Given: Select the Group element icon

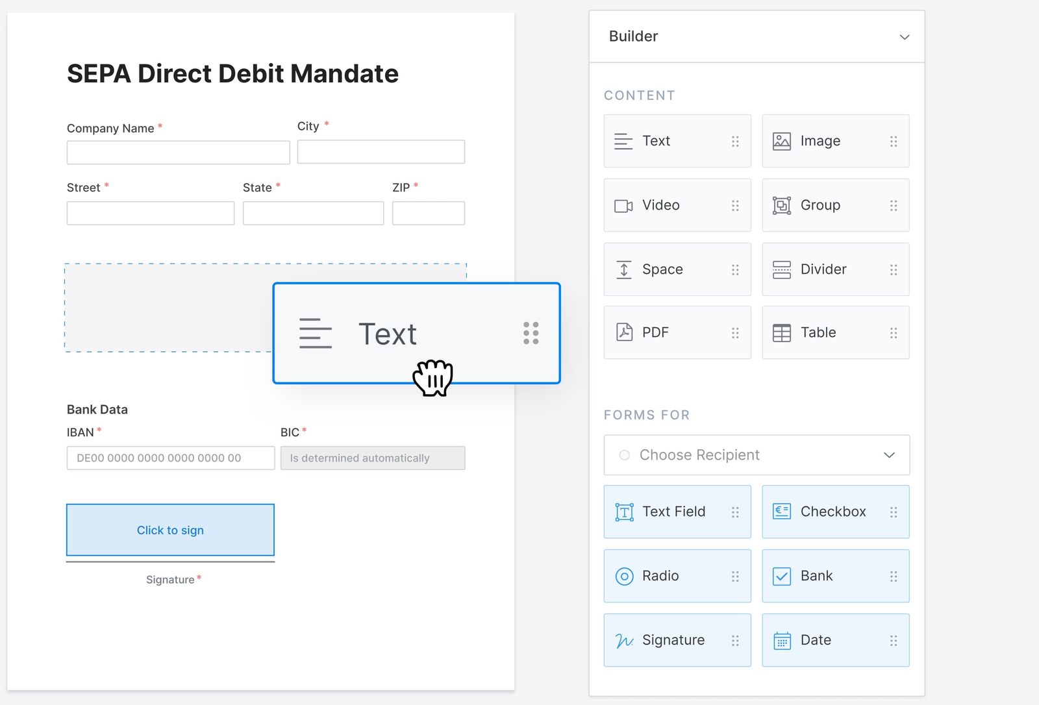Looking at the screenshot, I should pyautogui.click(x=782, y=205).
